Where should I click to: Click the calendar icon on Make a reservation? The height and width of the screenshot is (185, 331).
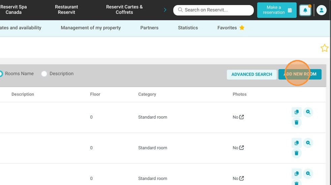point(290,10)
